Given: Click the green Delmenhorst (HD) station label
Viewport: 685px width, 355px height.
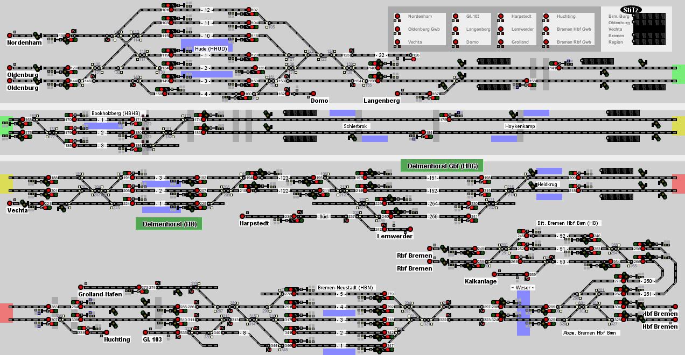Looking at the screenshot, I should tap(169, 224).
